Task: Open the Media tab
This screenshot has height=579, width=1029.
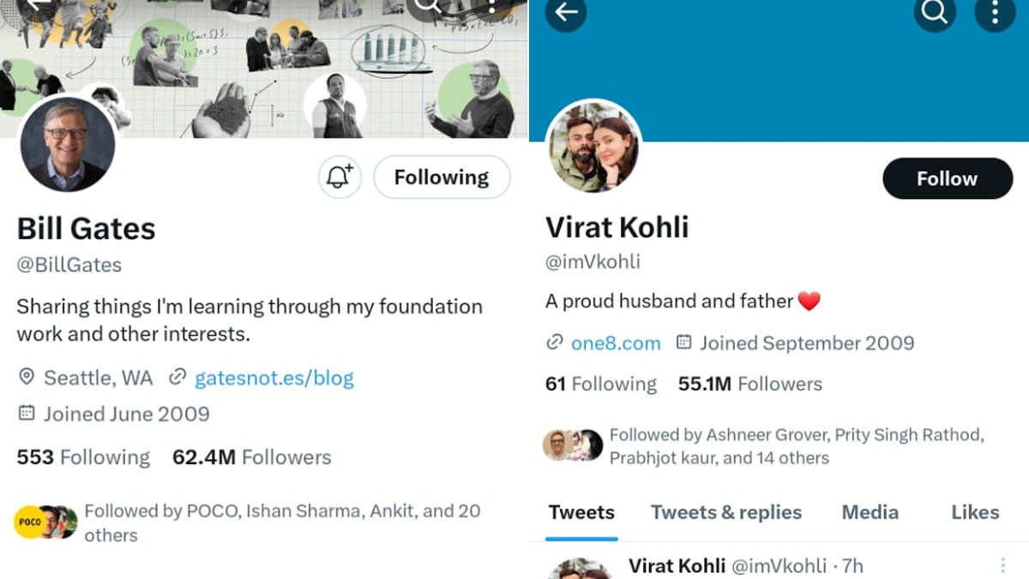Action: click(x=870, y=513)
